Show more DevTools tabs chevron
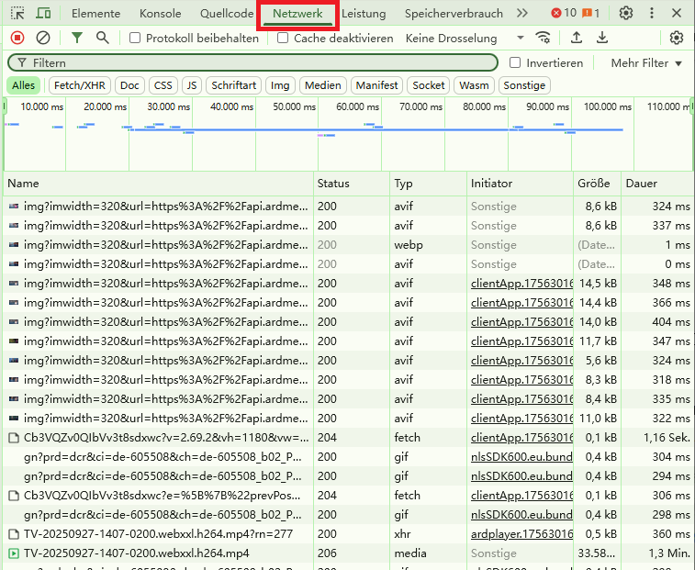Image resolution: width=695 pixels, height=570 pixels. [522, 14]
